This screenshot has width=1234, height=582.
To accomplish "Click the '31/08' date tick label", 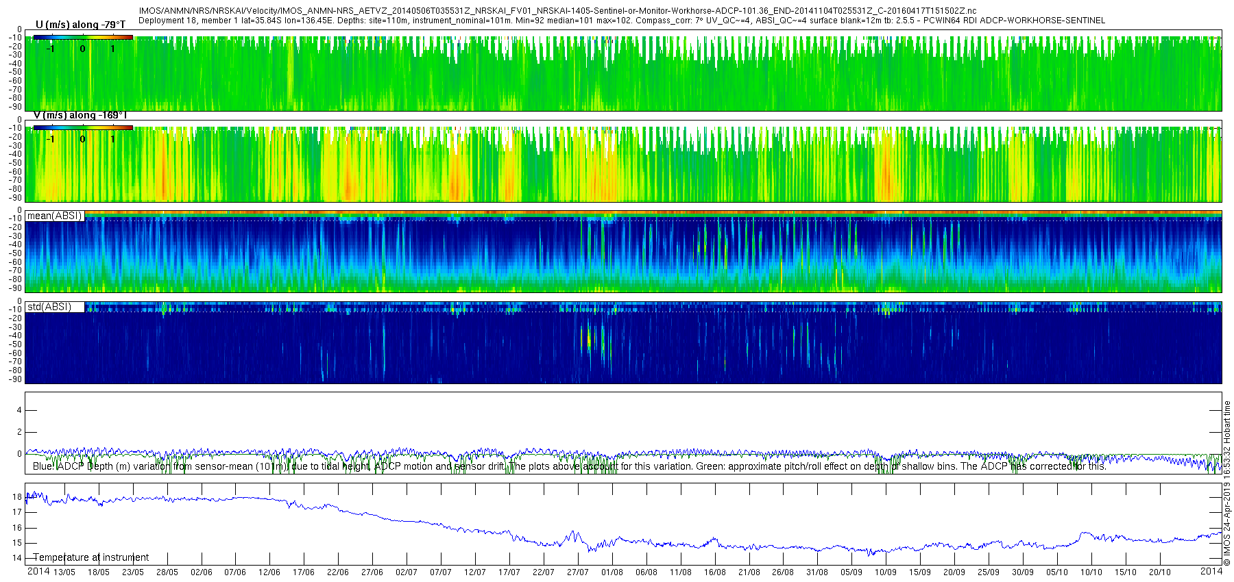I will [817, 572].
